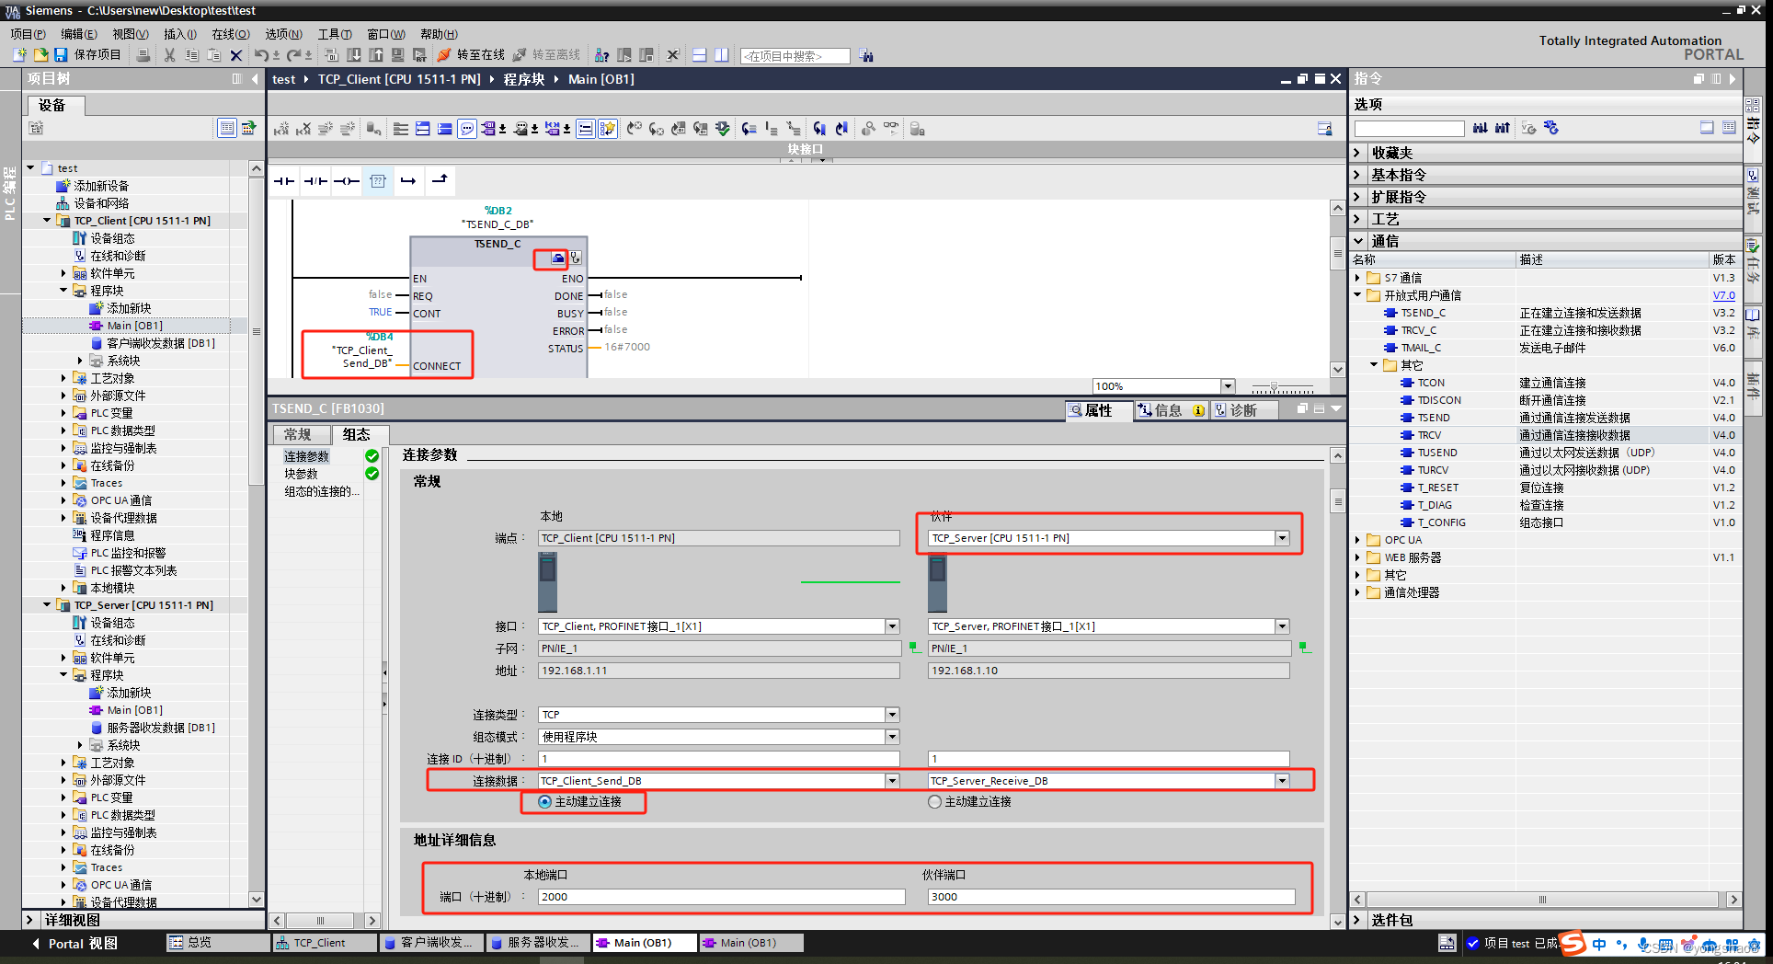This screenshot has height=964, width=1773.
Task: Click search down icon in instructions panel
Action: tap(1480, 129)
